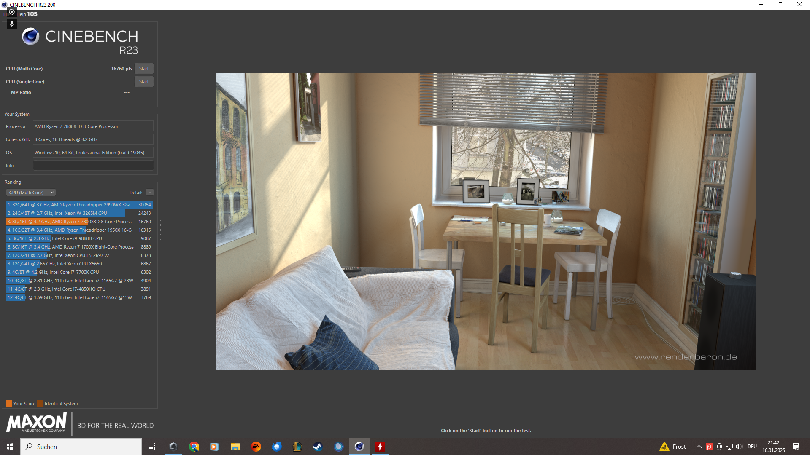This screenshot has height=455, width=810.
Task: Open the CPU (Multi Core) ranking dropdown
Action: coord(31,193)
